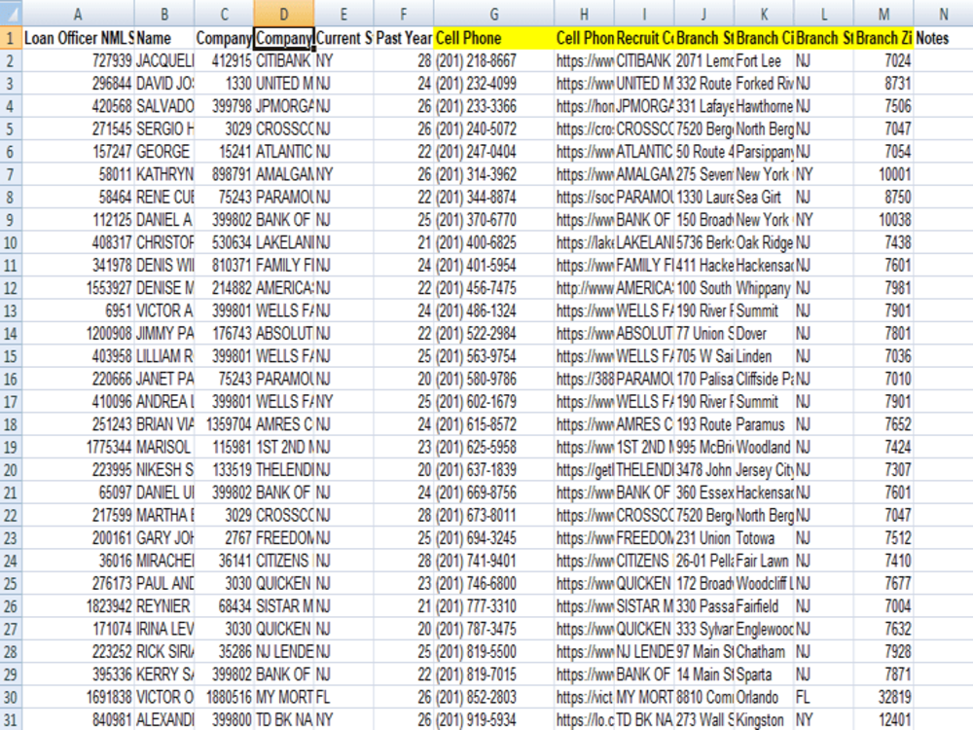
Task: Click the 'FL' state cell in column E
Action: coord(343,697)
